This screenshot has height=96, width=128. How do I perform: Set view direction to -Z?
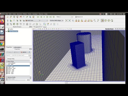tap(91, 21)
